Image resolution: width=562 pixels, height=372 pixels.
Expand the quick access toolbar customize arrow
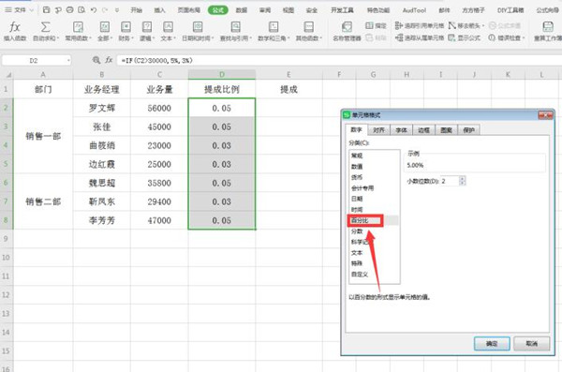point(117,10)
